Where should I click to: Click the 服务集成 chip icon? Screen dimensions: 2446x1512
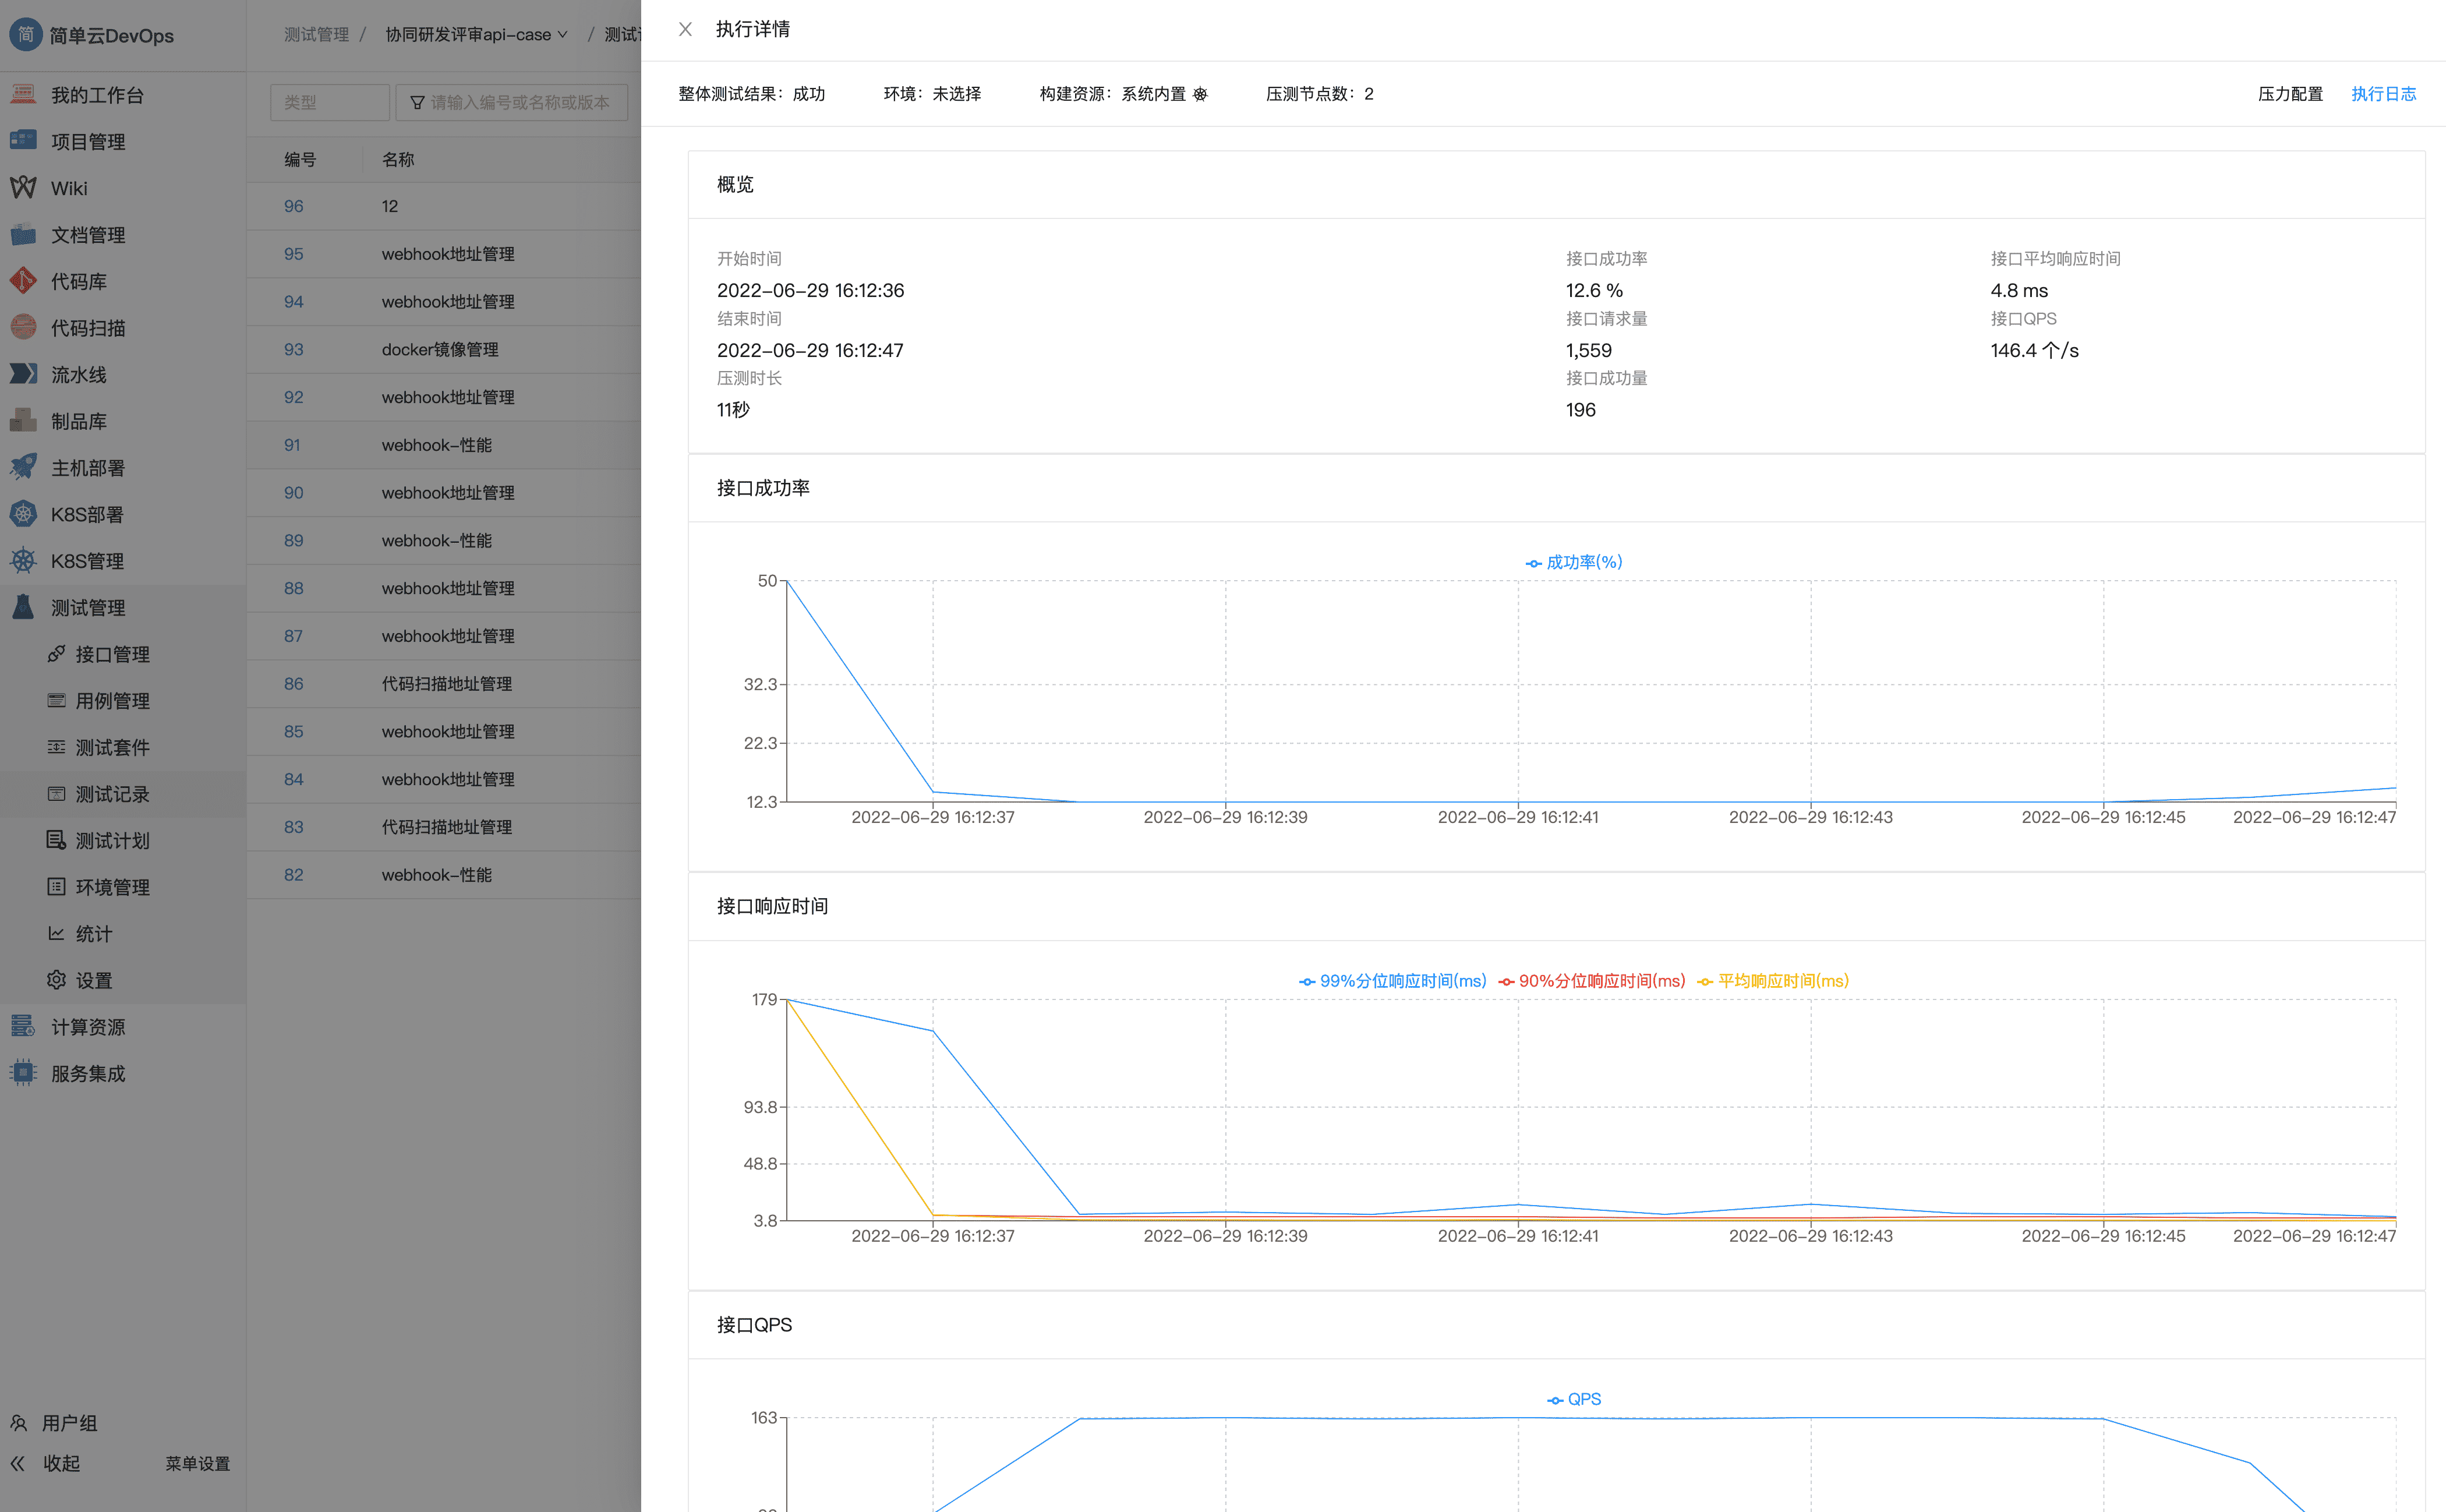tap(23, 1073)
